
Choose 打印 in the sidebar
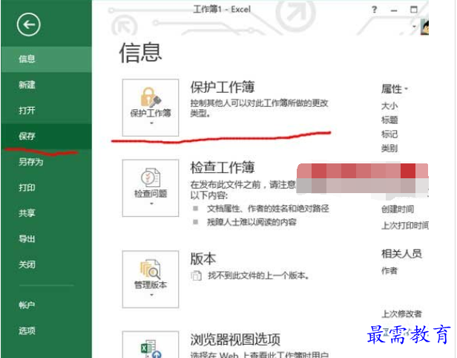46,188
